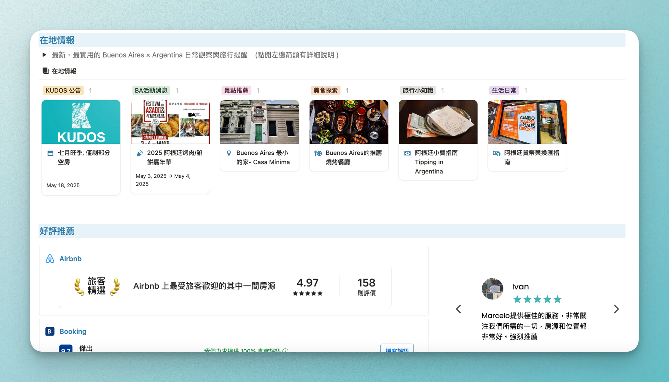Viewport: 669px width, 382px height.
Task: Select the KUDOS 公告 group label
Action: [x=63, y=91]
